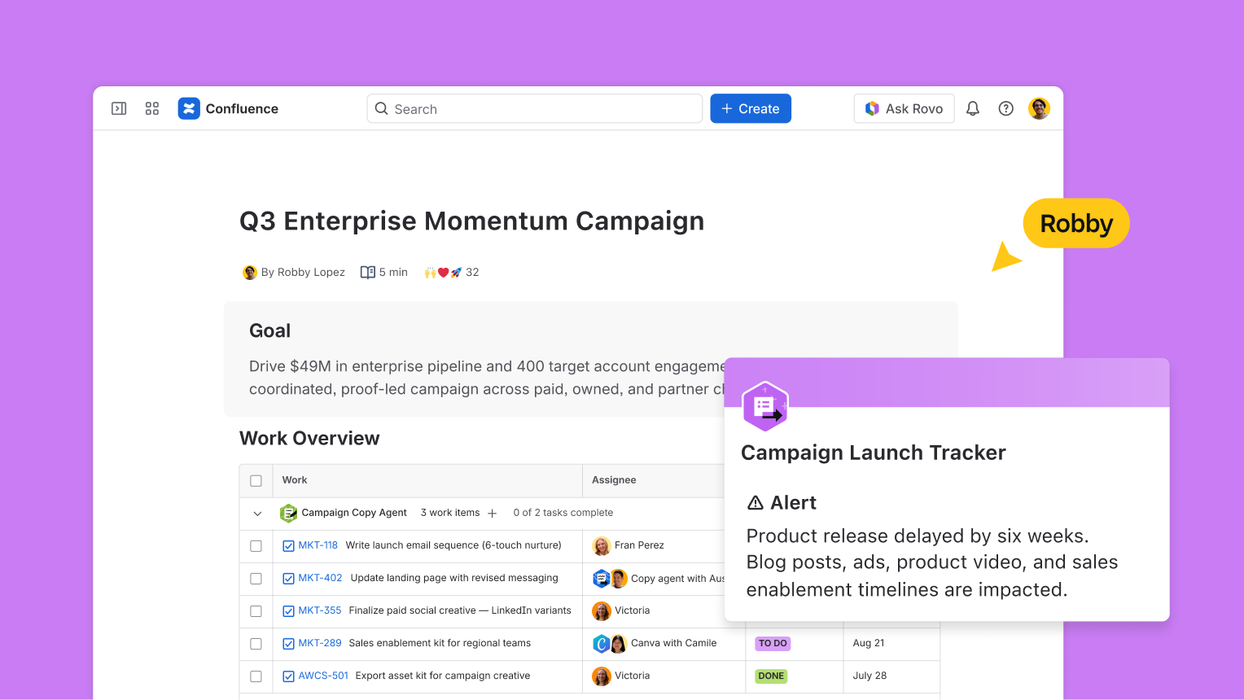Click 'Finalize paid social creative — LinkedIn variants'
This screenshot has height=700, width=1244.
tap(460, 610)
